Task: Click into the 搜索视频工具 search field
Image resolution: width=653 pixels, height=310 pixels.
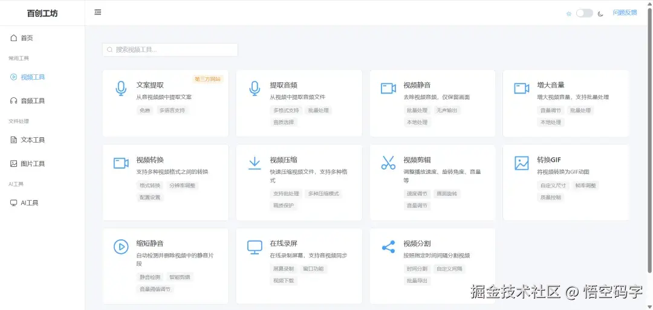Action: [x=170, y=50]
